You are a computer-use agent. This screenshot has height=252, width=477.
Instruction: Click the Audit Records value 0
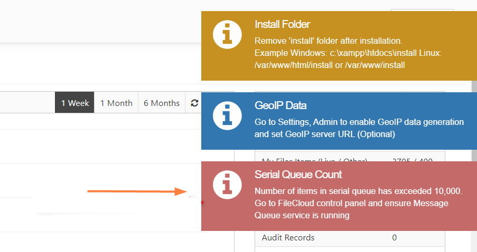tap(395, 238)
